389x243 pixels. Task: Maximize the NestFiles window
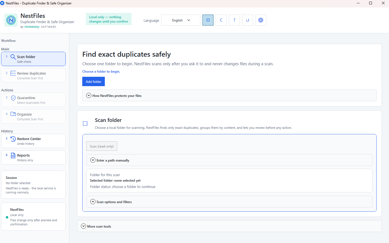click(x=371, y=3)
